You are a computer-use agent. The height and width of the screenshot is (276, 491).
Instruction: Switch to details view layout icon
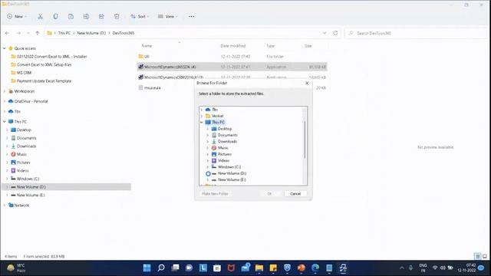[477, 256]
